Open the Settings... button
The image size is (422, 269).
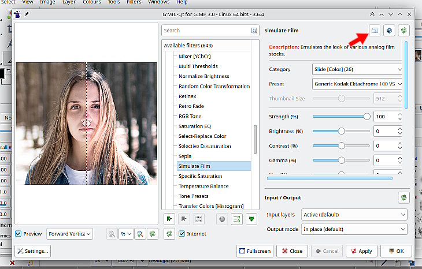pos(33,251)
